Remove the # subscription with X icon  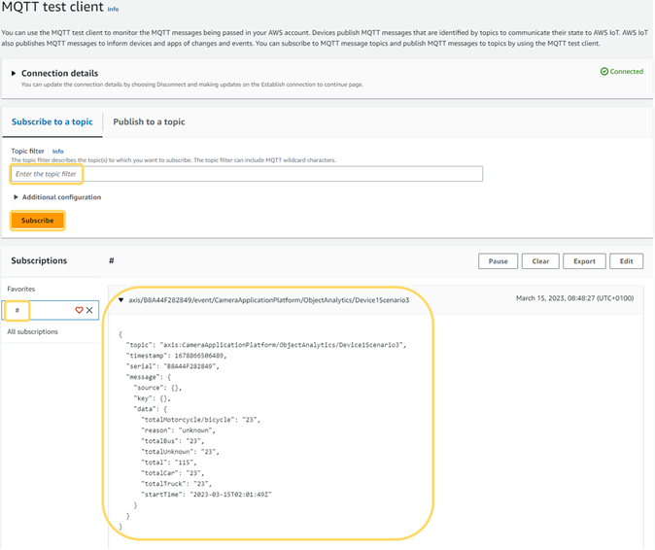click(x=89, y=310)
